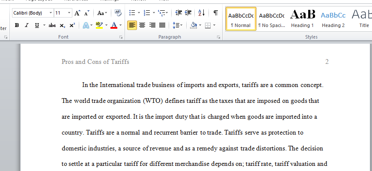Click the header text 'Pros and Cons of Tariffs'

tap(95, 62)
